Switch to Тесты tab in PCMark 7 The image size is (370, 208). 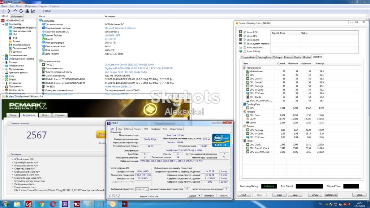(13, 115)
